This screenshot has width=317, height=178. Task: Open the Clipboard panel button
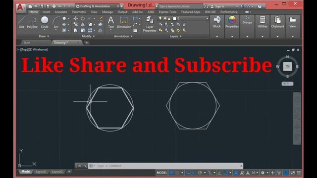coord(277,22)
